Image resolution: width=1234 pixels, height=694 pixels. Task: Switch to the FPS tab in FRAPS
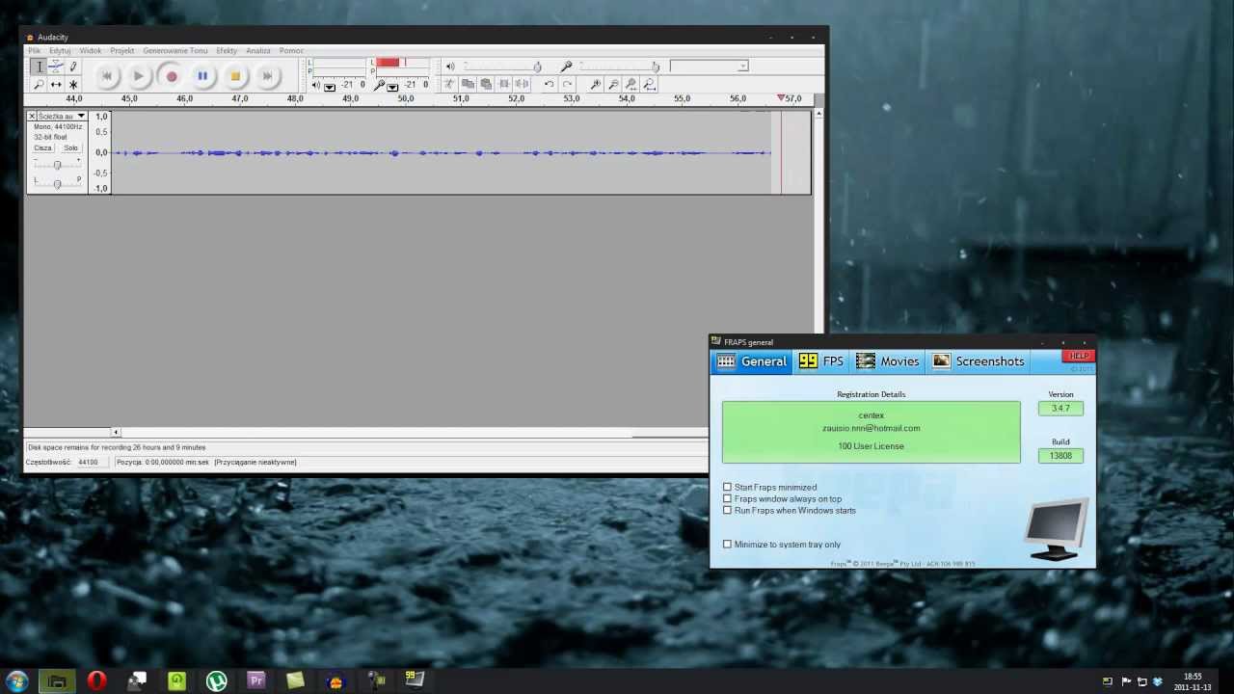821,361
